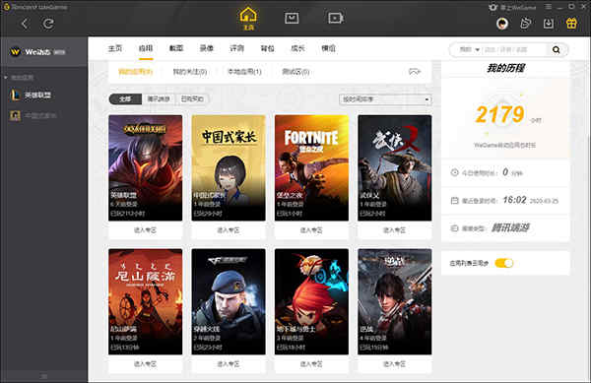This screenshot has height=383, width=591.
Task: Enter the zone under 尼山萨满
Action: pyautogui.click(x=145, y=363)
